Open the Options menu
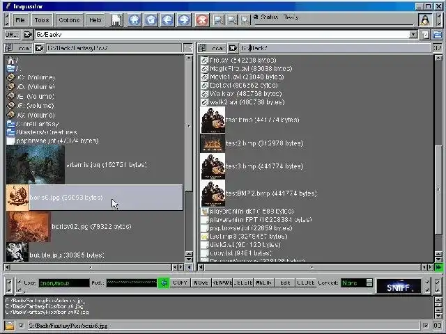446x334 pixels. (x=69, y=20)
